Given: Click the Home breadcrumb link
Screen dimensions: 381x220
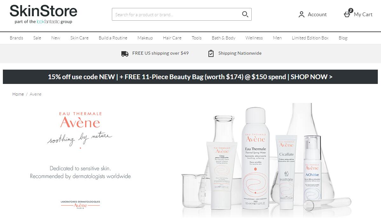Looking at the screenshot, I should (18, 94).
